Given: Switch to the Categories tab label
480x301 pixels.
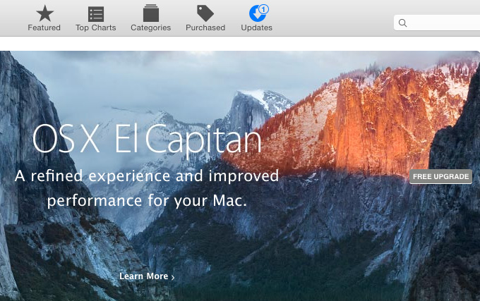Looking at the screenshot, I should [x=150, y=27].
